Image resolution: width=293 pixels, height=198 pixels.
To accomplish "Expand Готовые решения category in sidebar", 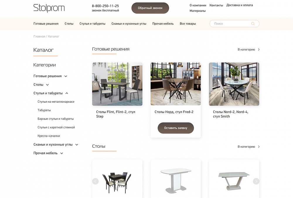I will [x=66, y=76].
